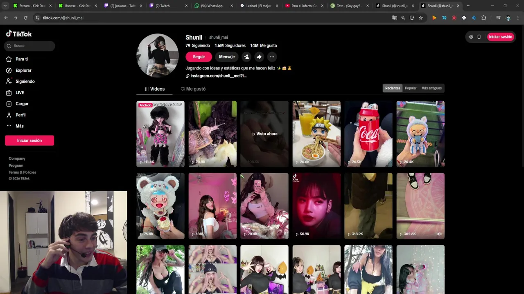Screen dimensions: 524x294
Task: Click the blue sound waves extension icon
Action: [474, 18]
